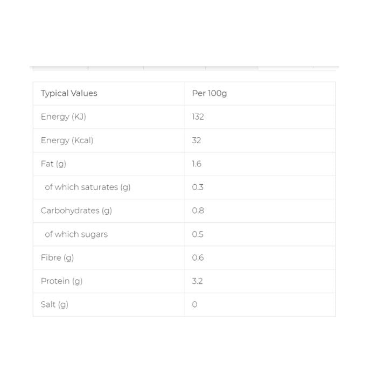
Task: Select the 0.5 sugars value
Action: click(198, 234)
